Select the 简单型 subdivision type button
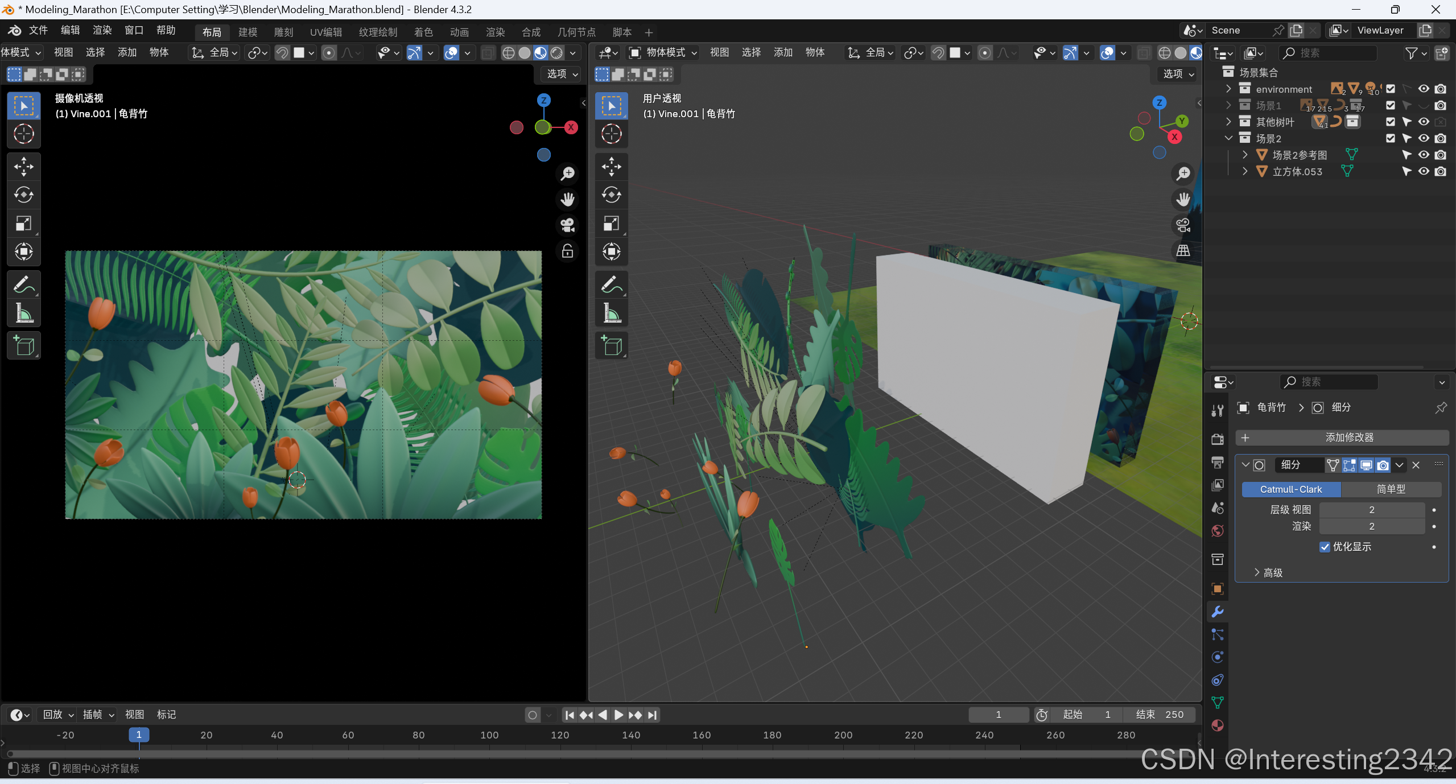The image size is (1456, 784). (x=1391, y=489)
